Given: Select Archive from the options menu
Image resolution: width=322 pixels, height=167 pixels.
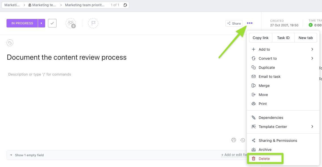Looking at the screenshot, I should point(265,149).
